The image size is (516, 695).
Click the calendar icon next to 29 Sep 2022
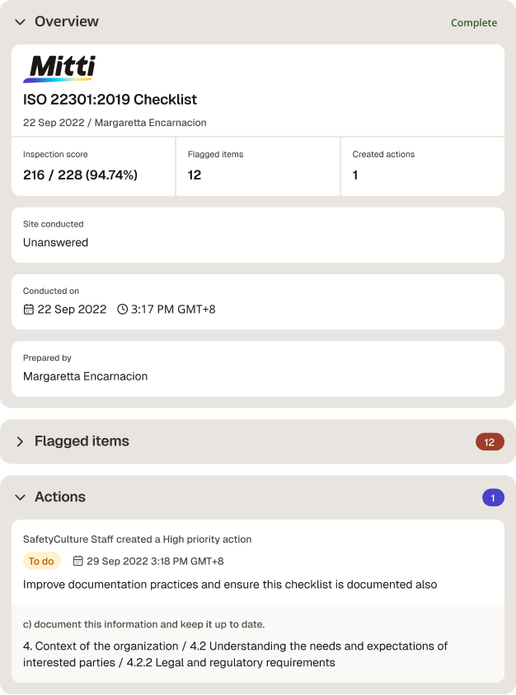pyautogui.click(x=77, y=561)
